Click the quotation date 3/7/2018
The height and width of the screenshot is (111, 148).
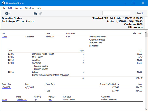tap(50, 37)
